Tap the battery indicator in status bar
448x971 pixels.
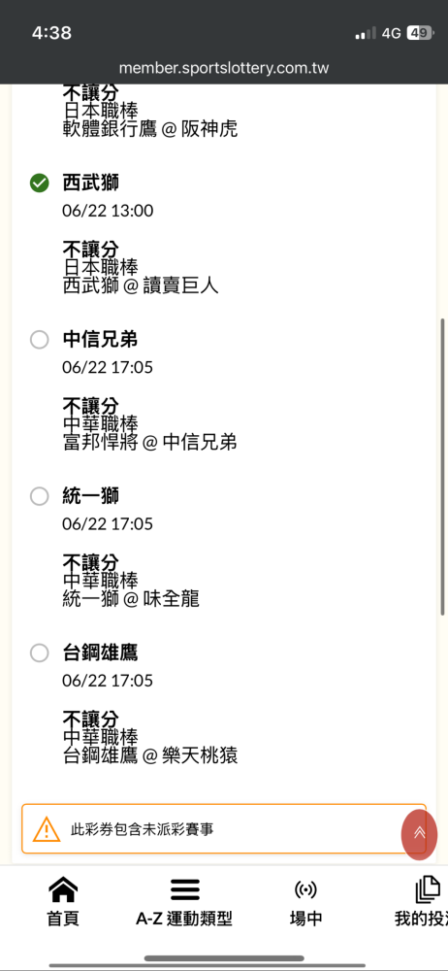click(x=419, y=33)
